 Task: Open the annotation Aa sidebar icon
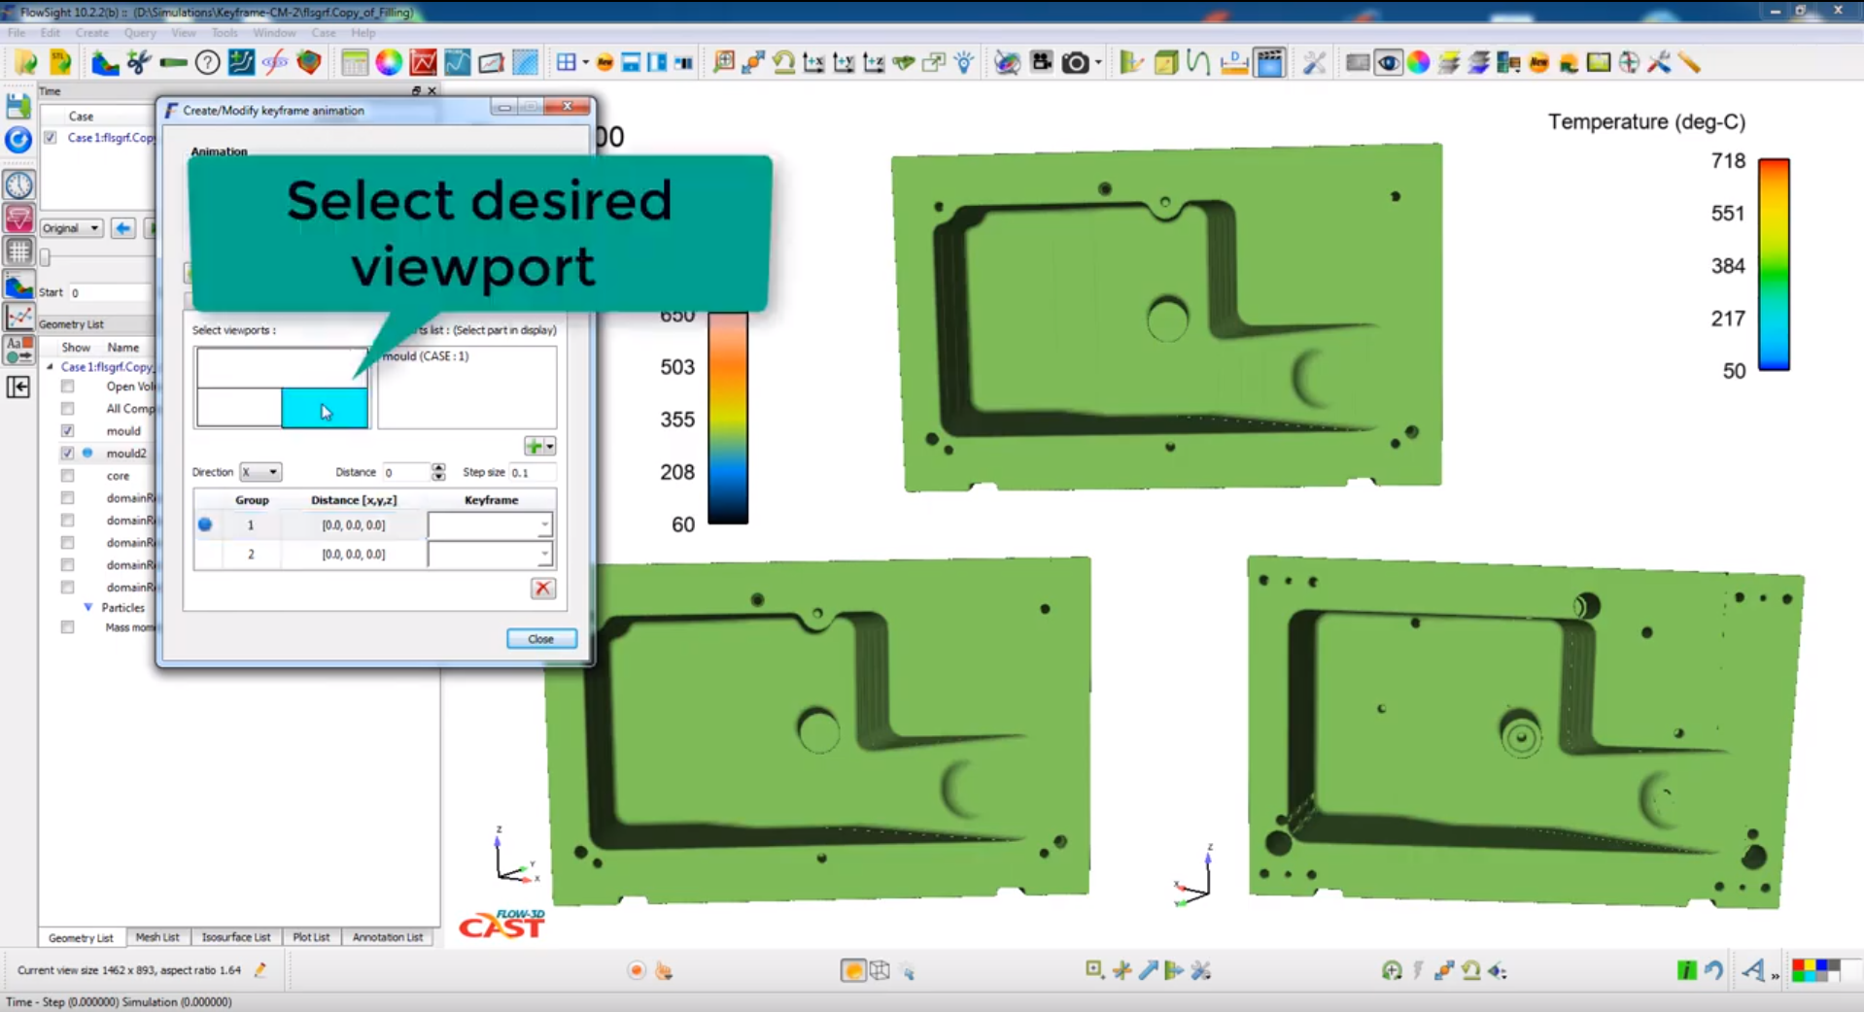point(18,349)
